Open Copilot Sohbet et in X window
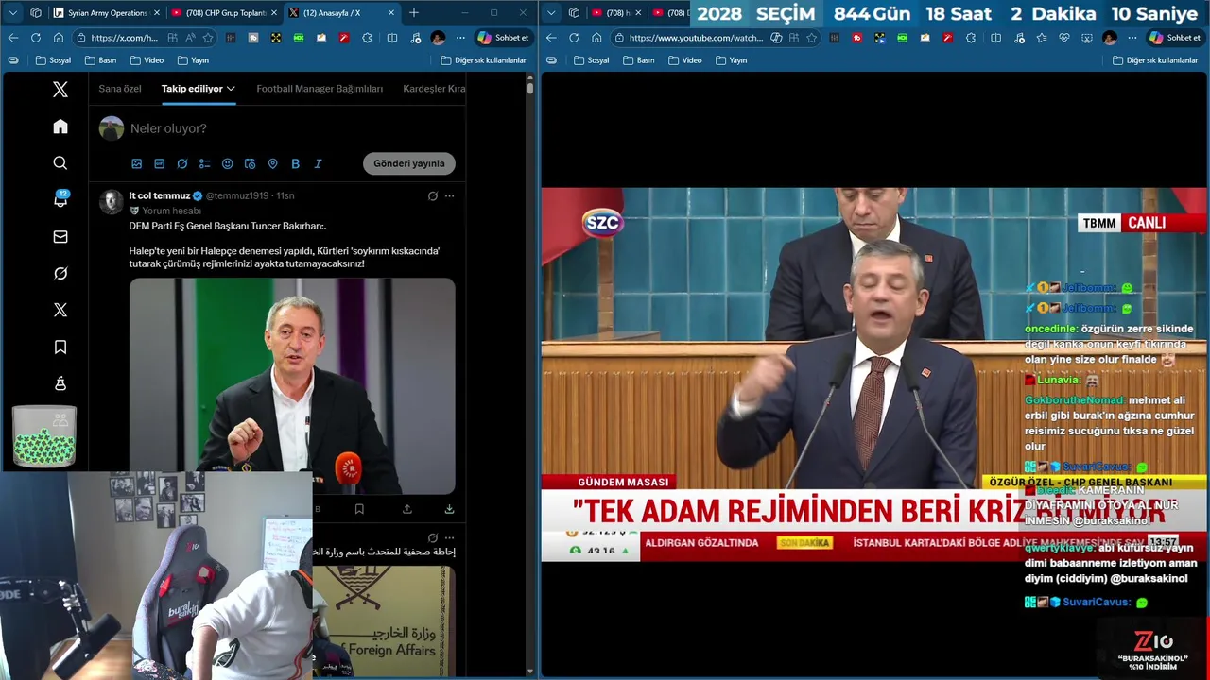The height and width of the screenshot is (680, 1210). (504, 38)
